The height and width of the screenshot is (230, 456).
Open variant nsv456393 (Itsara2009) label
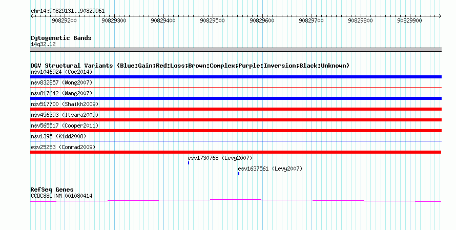65,115
